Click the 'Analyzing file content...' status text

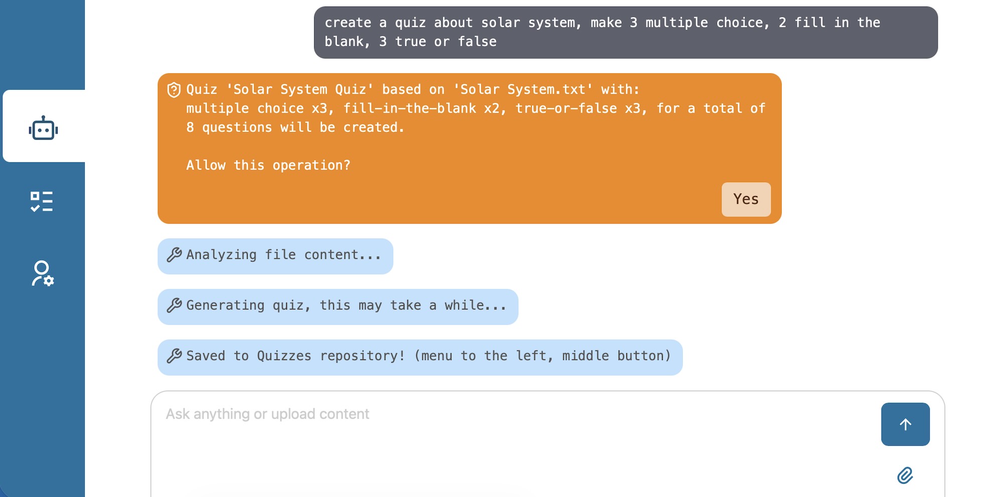[x=283, y=255]
